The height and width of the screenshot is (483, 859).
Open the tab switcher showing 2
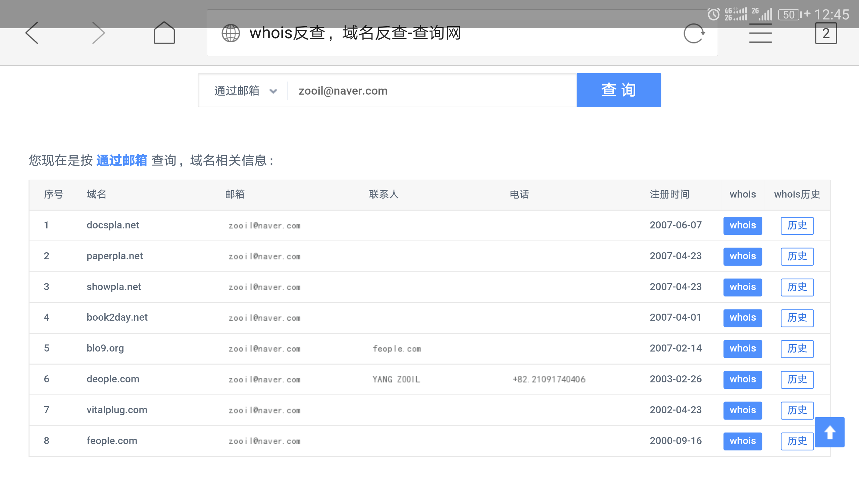click(826, 33)
